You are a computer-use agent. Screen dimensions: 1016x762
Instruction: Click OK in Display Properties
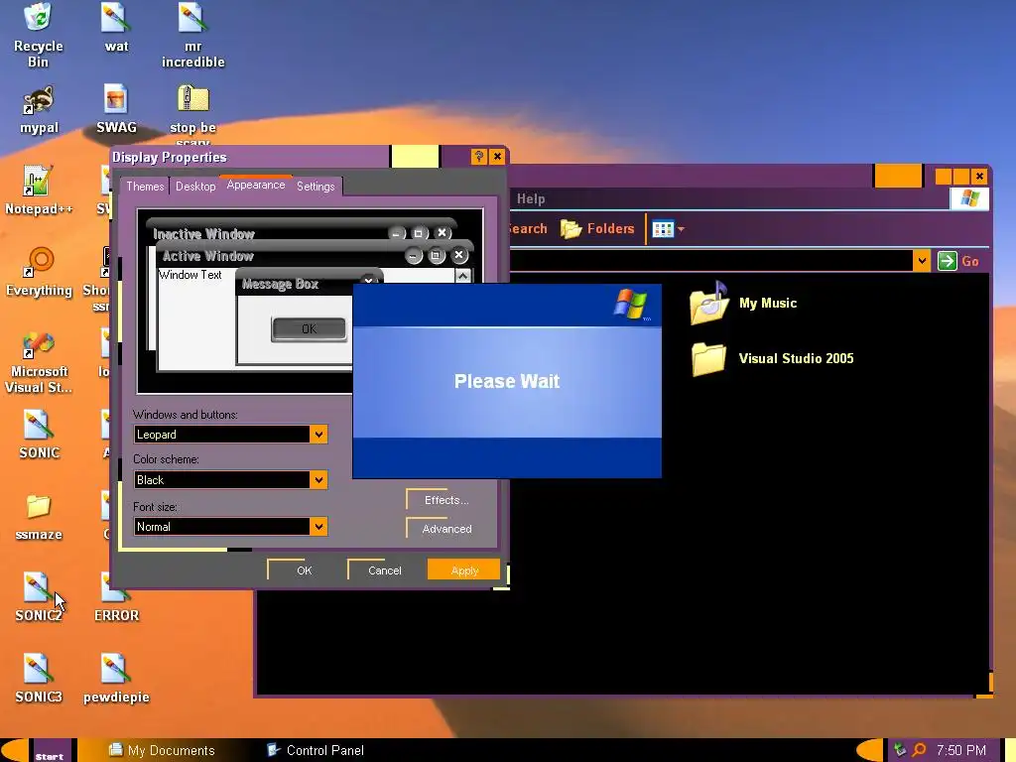[304, 571]
